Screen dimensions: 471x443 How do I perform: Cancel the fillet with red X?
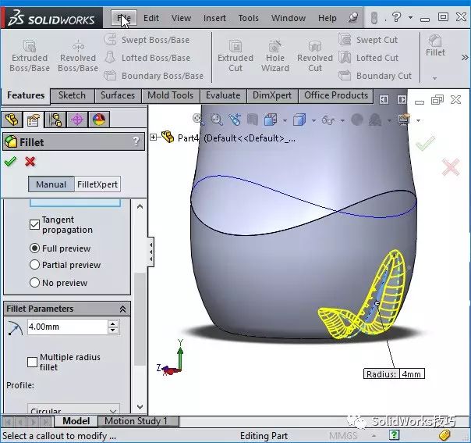click(x=30, y=162)
